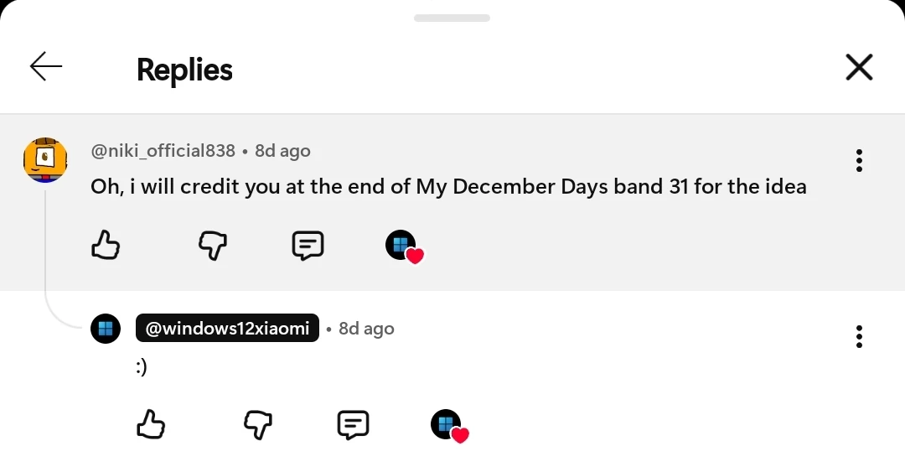Open the @niki_official838 username link
The width and height of the screenshot is (905, 472).
coord(163,151)
